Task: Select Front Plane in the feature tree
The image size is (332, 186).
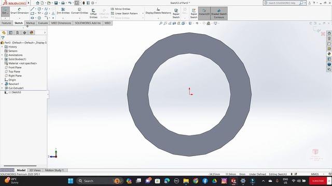Action: click(13, 67)
